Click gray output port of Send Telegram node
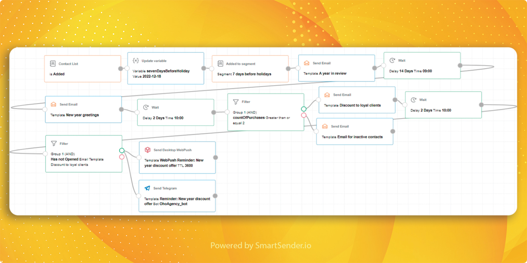Viewport: 527px width, 263px height. pos(215,196)
